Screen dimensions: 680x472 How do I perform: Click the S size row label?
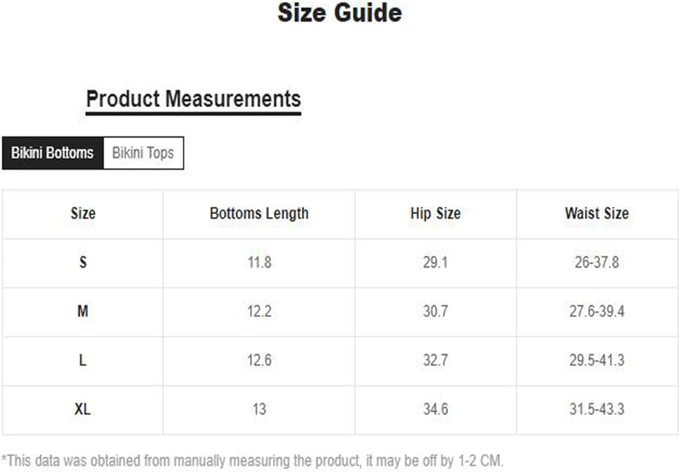click(83, 262)
